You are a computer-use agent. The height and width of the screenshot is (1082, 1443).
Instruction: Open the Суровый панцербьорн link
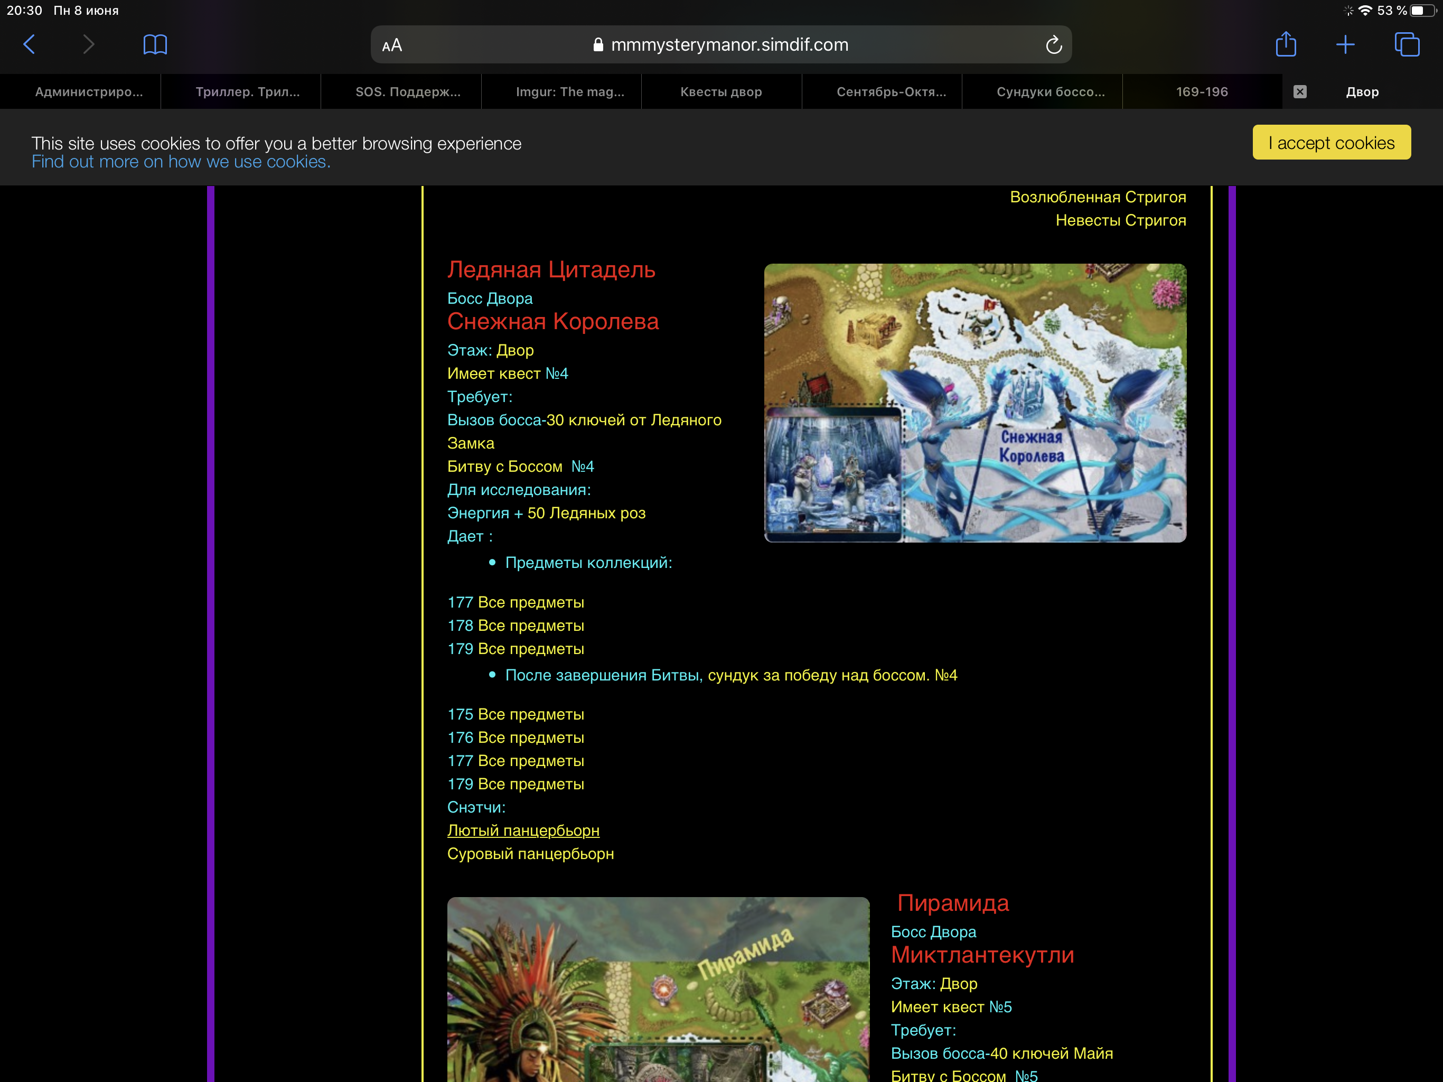[530, 854]
